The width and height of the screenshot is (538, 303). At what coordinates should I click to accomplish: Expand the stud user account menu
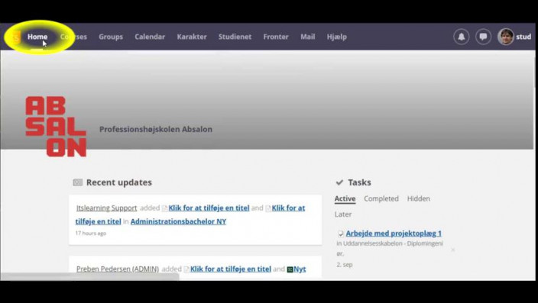[523, 37]
